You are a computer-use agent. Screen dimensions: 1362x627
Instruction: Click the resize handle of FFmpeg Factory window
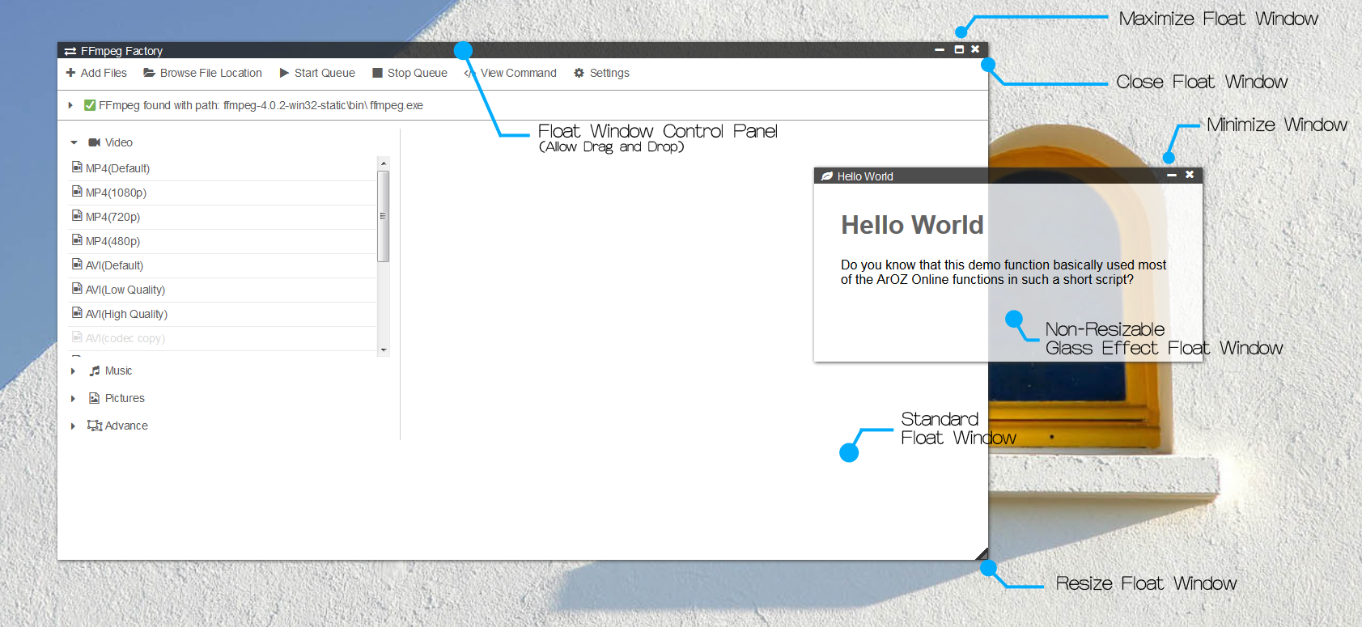[x=982, y=554]
